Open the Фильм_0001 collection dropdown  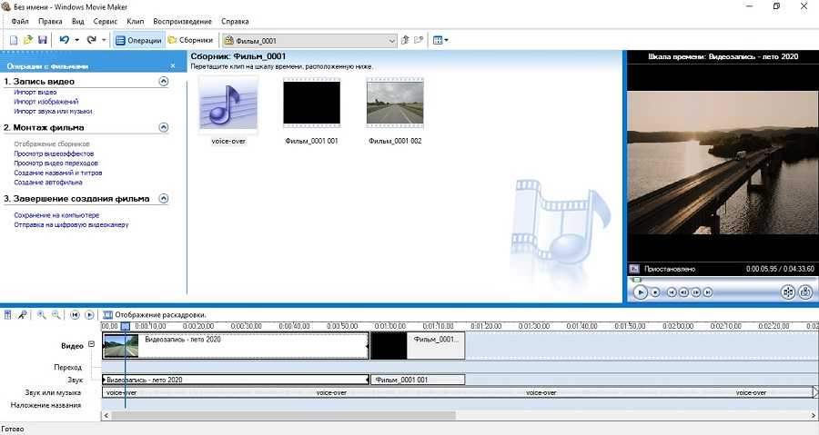(x=392, y=40)
